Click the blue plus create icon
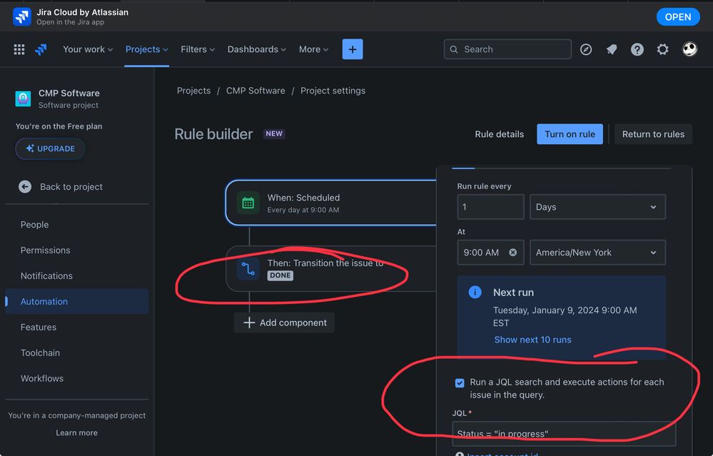The image size is (713, 456). pyautogui.click(x=352, y=49)
